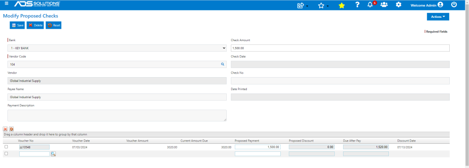Save the proposed check
The width and height of the screenshot is (469, 168).
17,25
